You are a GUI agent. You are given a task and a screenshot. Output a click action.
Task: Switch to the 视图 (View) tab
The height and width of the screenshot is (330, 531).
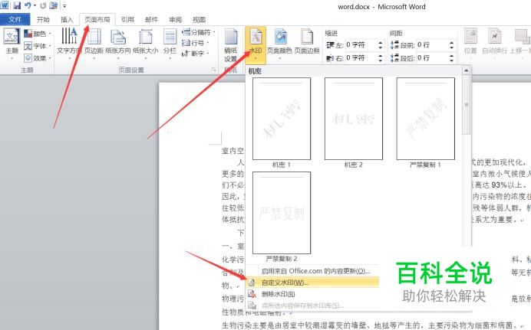pos(200,20)
